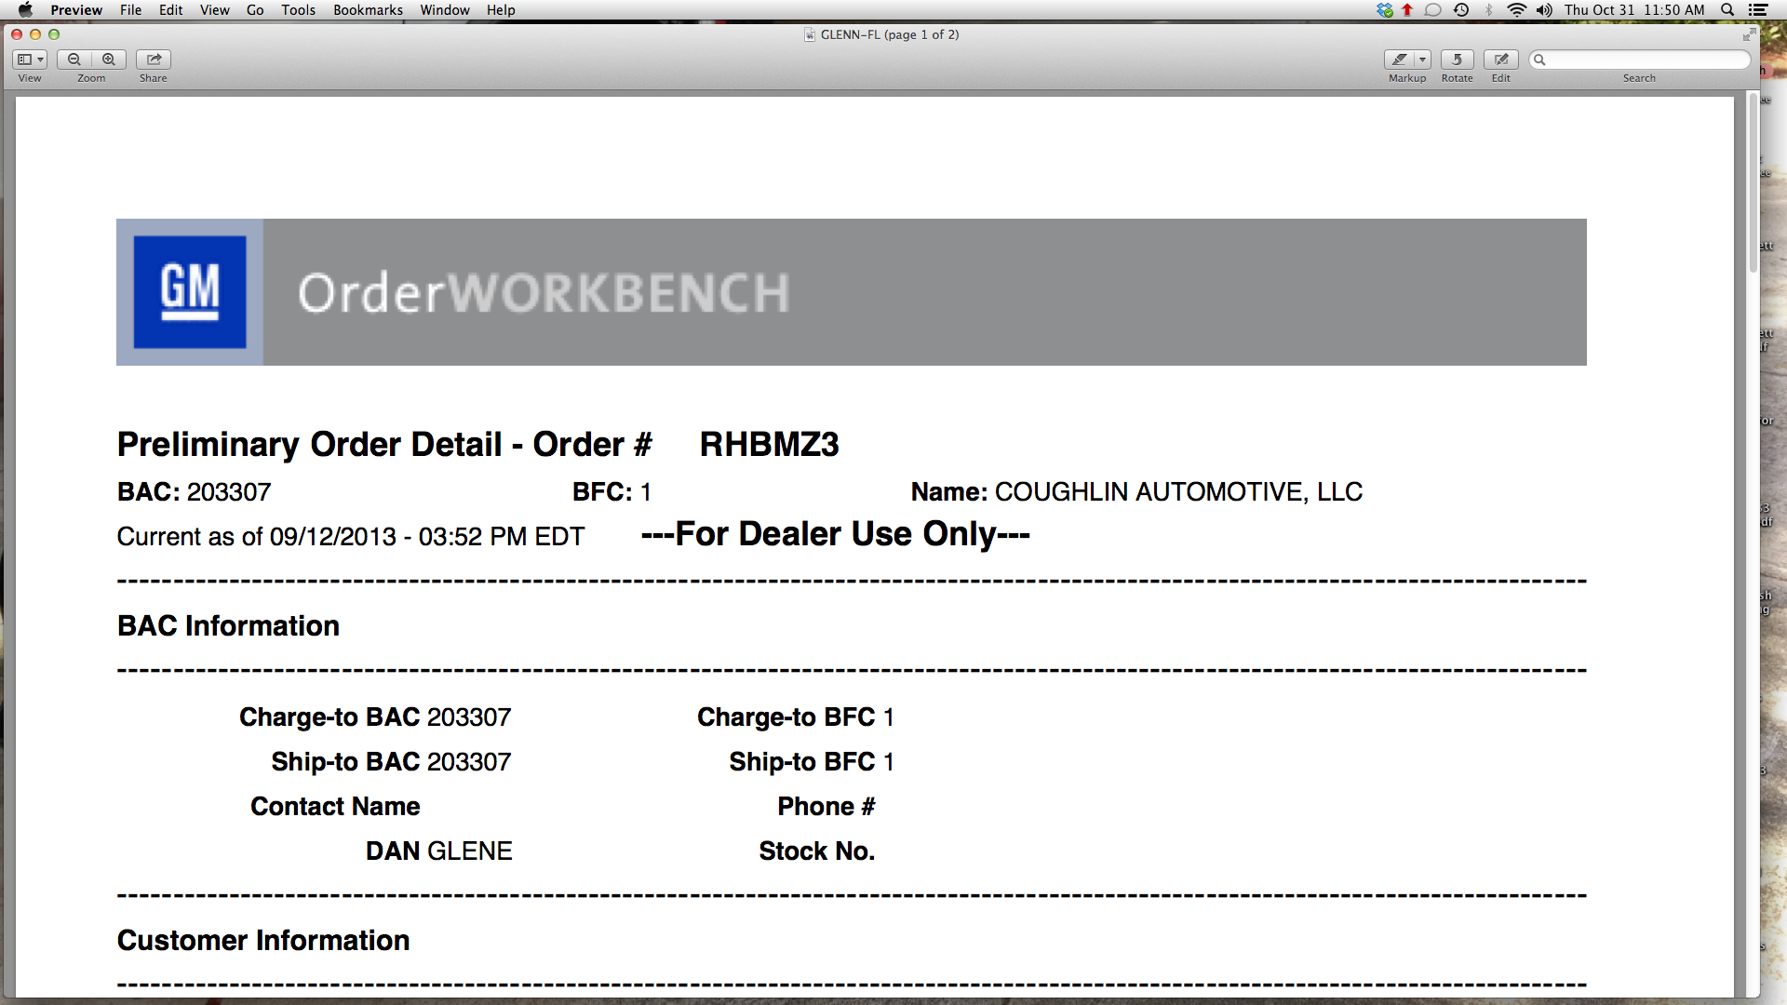Rotate the page with Rotate button
1787x1005 pixels.
coord(1457,60)
